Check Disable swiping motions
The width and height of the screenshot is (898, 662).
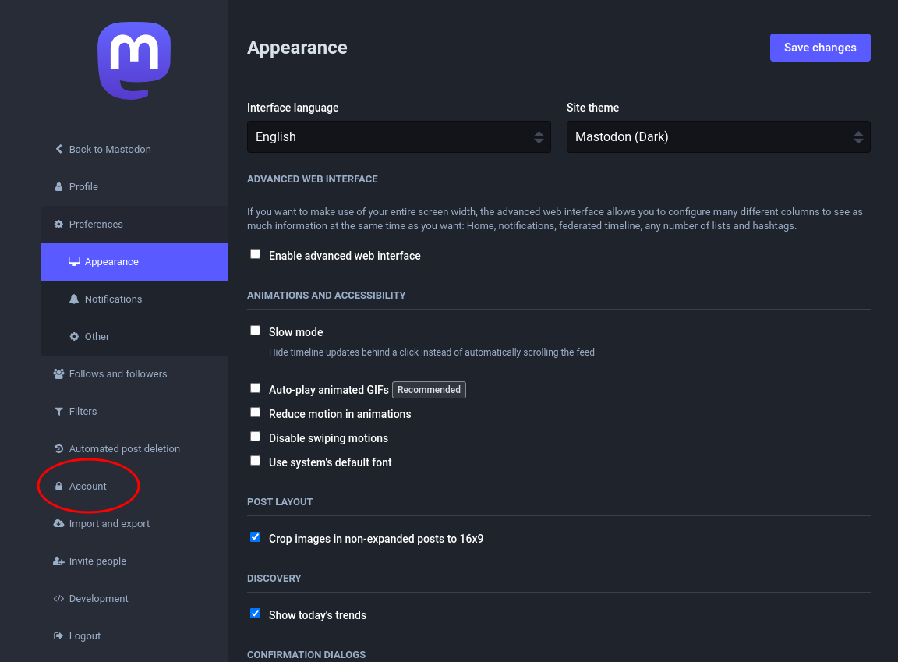pos(256,437)
